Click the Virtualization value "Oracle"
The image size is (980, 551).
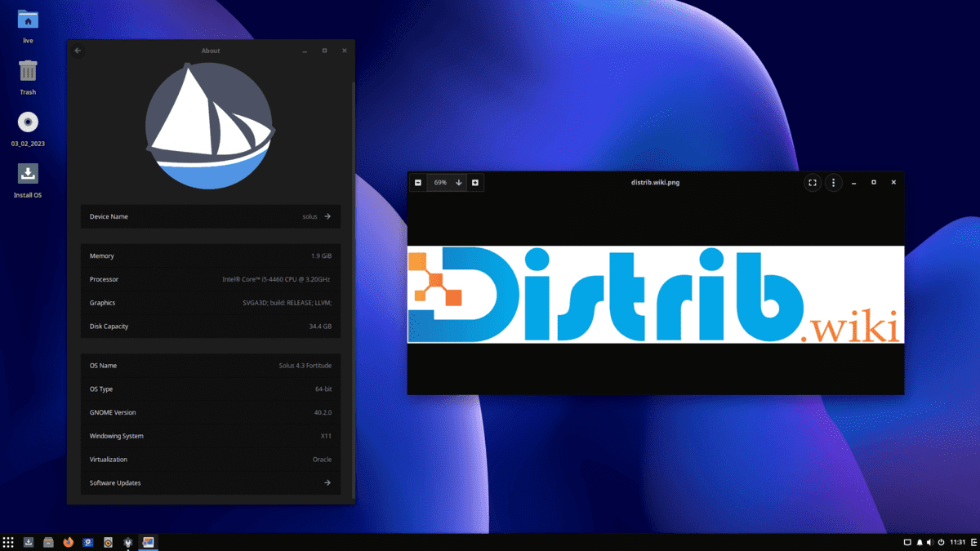(323, 460)
